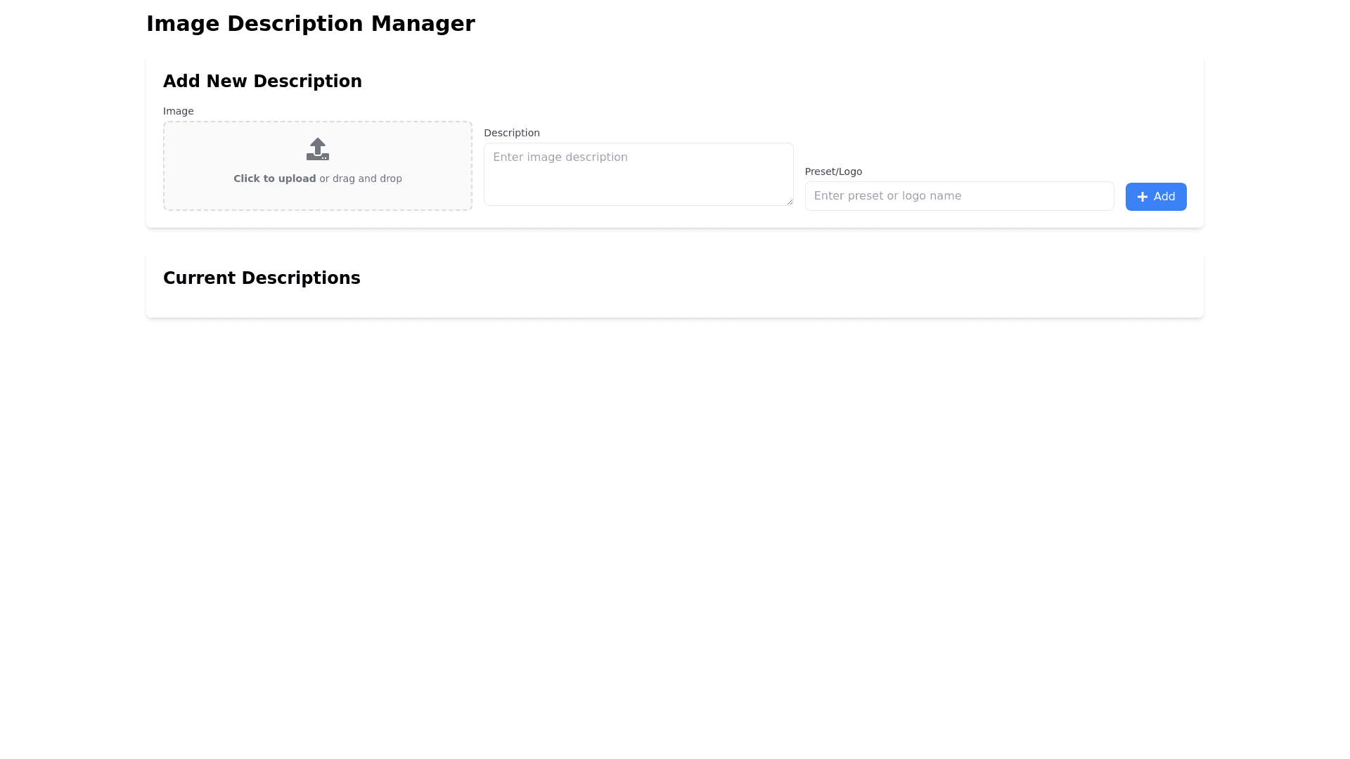This screenshot has height=759, width=1350.
Task: Click the 'Add' text label on button
Action: click(1164, 197)
